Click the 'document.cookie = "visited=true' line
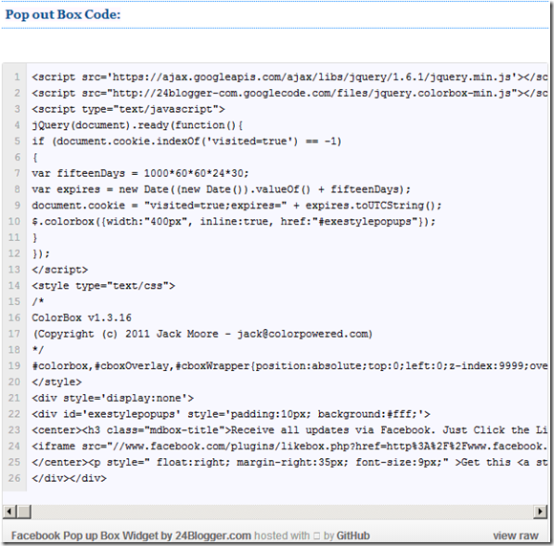Viewport: 554px width, 546px height. pyautogui.click(x=237, y=206)
